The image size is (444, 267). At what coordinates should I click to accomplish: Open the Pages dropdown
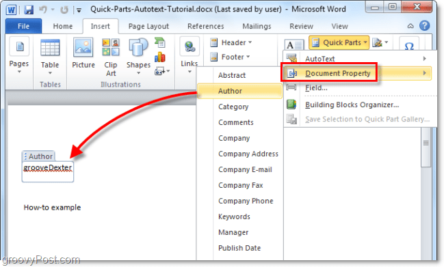click(19, 56)
